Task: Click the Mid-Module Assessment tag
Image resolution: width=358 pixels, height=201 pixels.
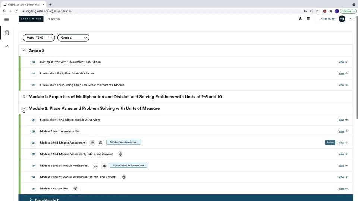Action: pos(123,142)
